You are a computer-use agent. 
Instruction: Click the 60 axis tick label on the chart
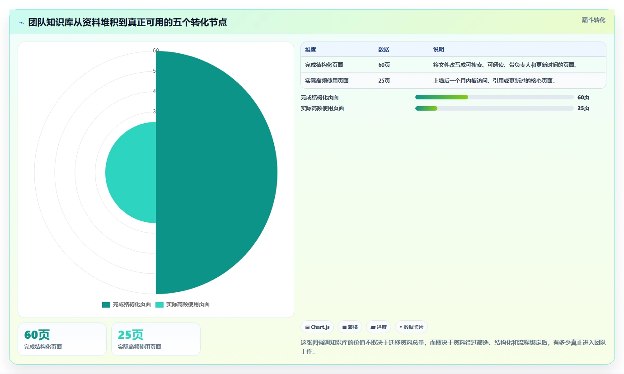click(x=156, y=51)
